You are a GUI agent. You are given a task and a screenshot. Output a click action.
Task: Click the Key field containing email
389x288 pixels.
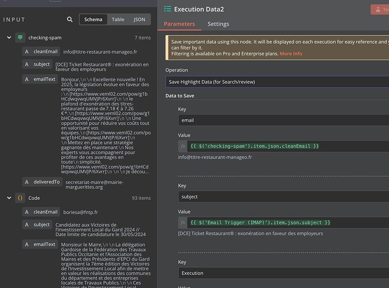pos(284,120)
